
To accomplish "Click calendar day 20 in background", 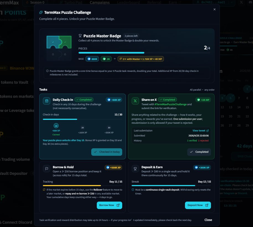I will point(231,116).
